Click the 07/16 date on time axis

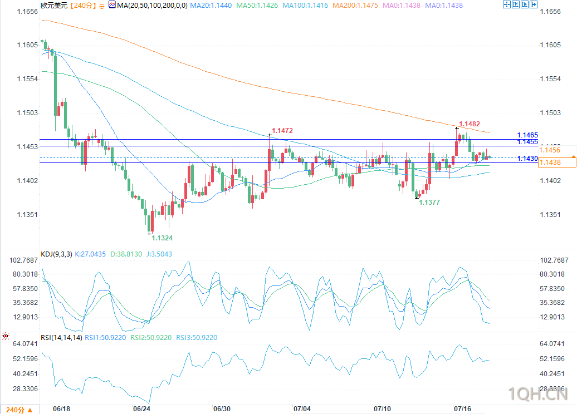[x=463, y=409]
